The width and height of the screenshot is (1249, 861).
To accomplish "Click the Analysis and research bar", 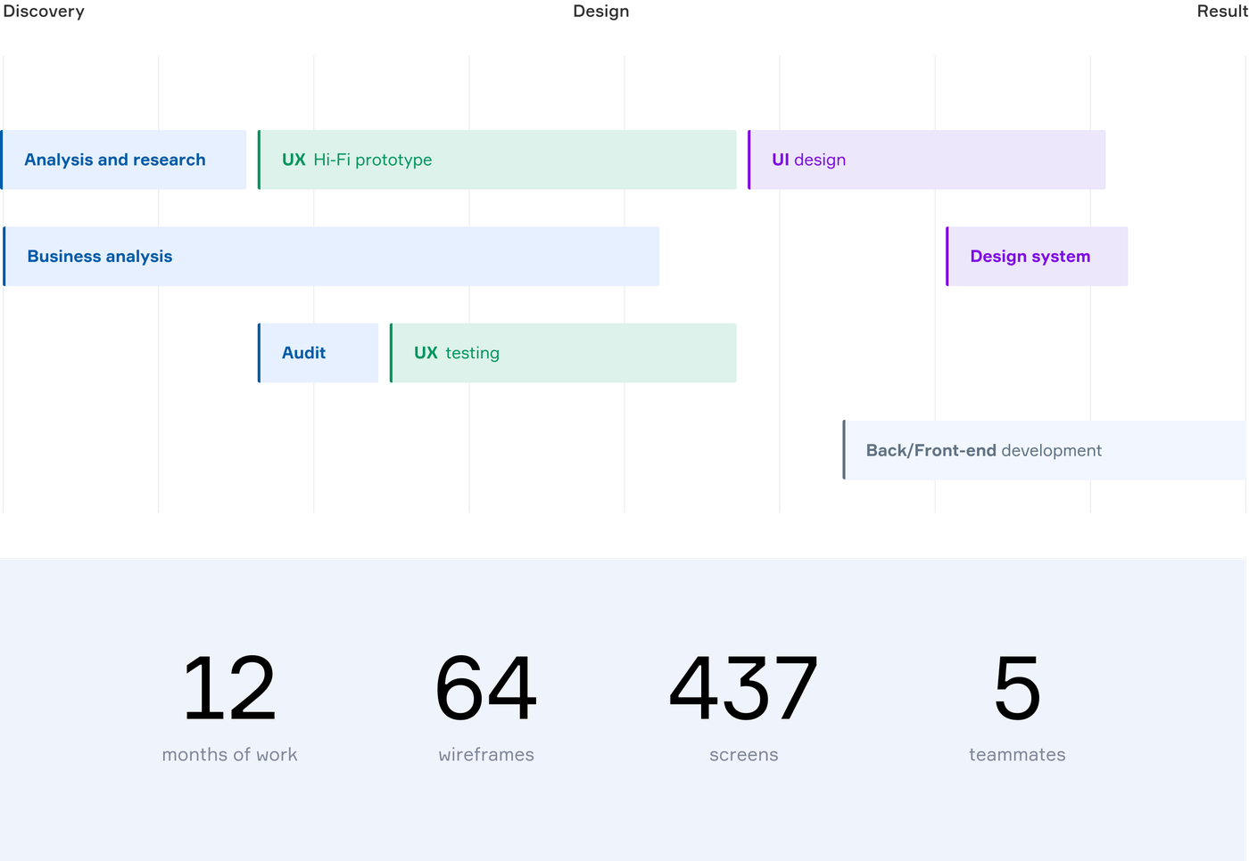I will coord(124,160).
